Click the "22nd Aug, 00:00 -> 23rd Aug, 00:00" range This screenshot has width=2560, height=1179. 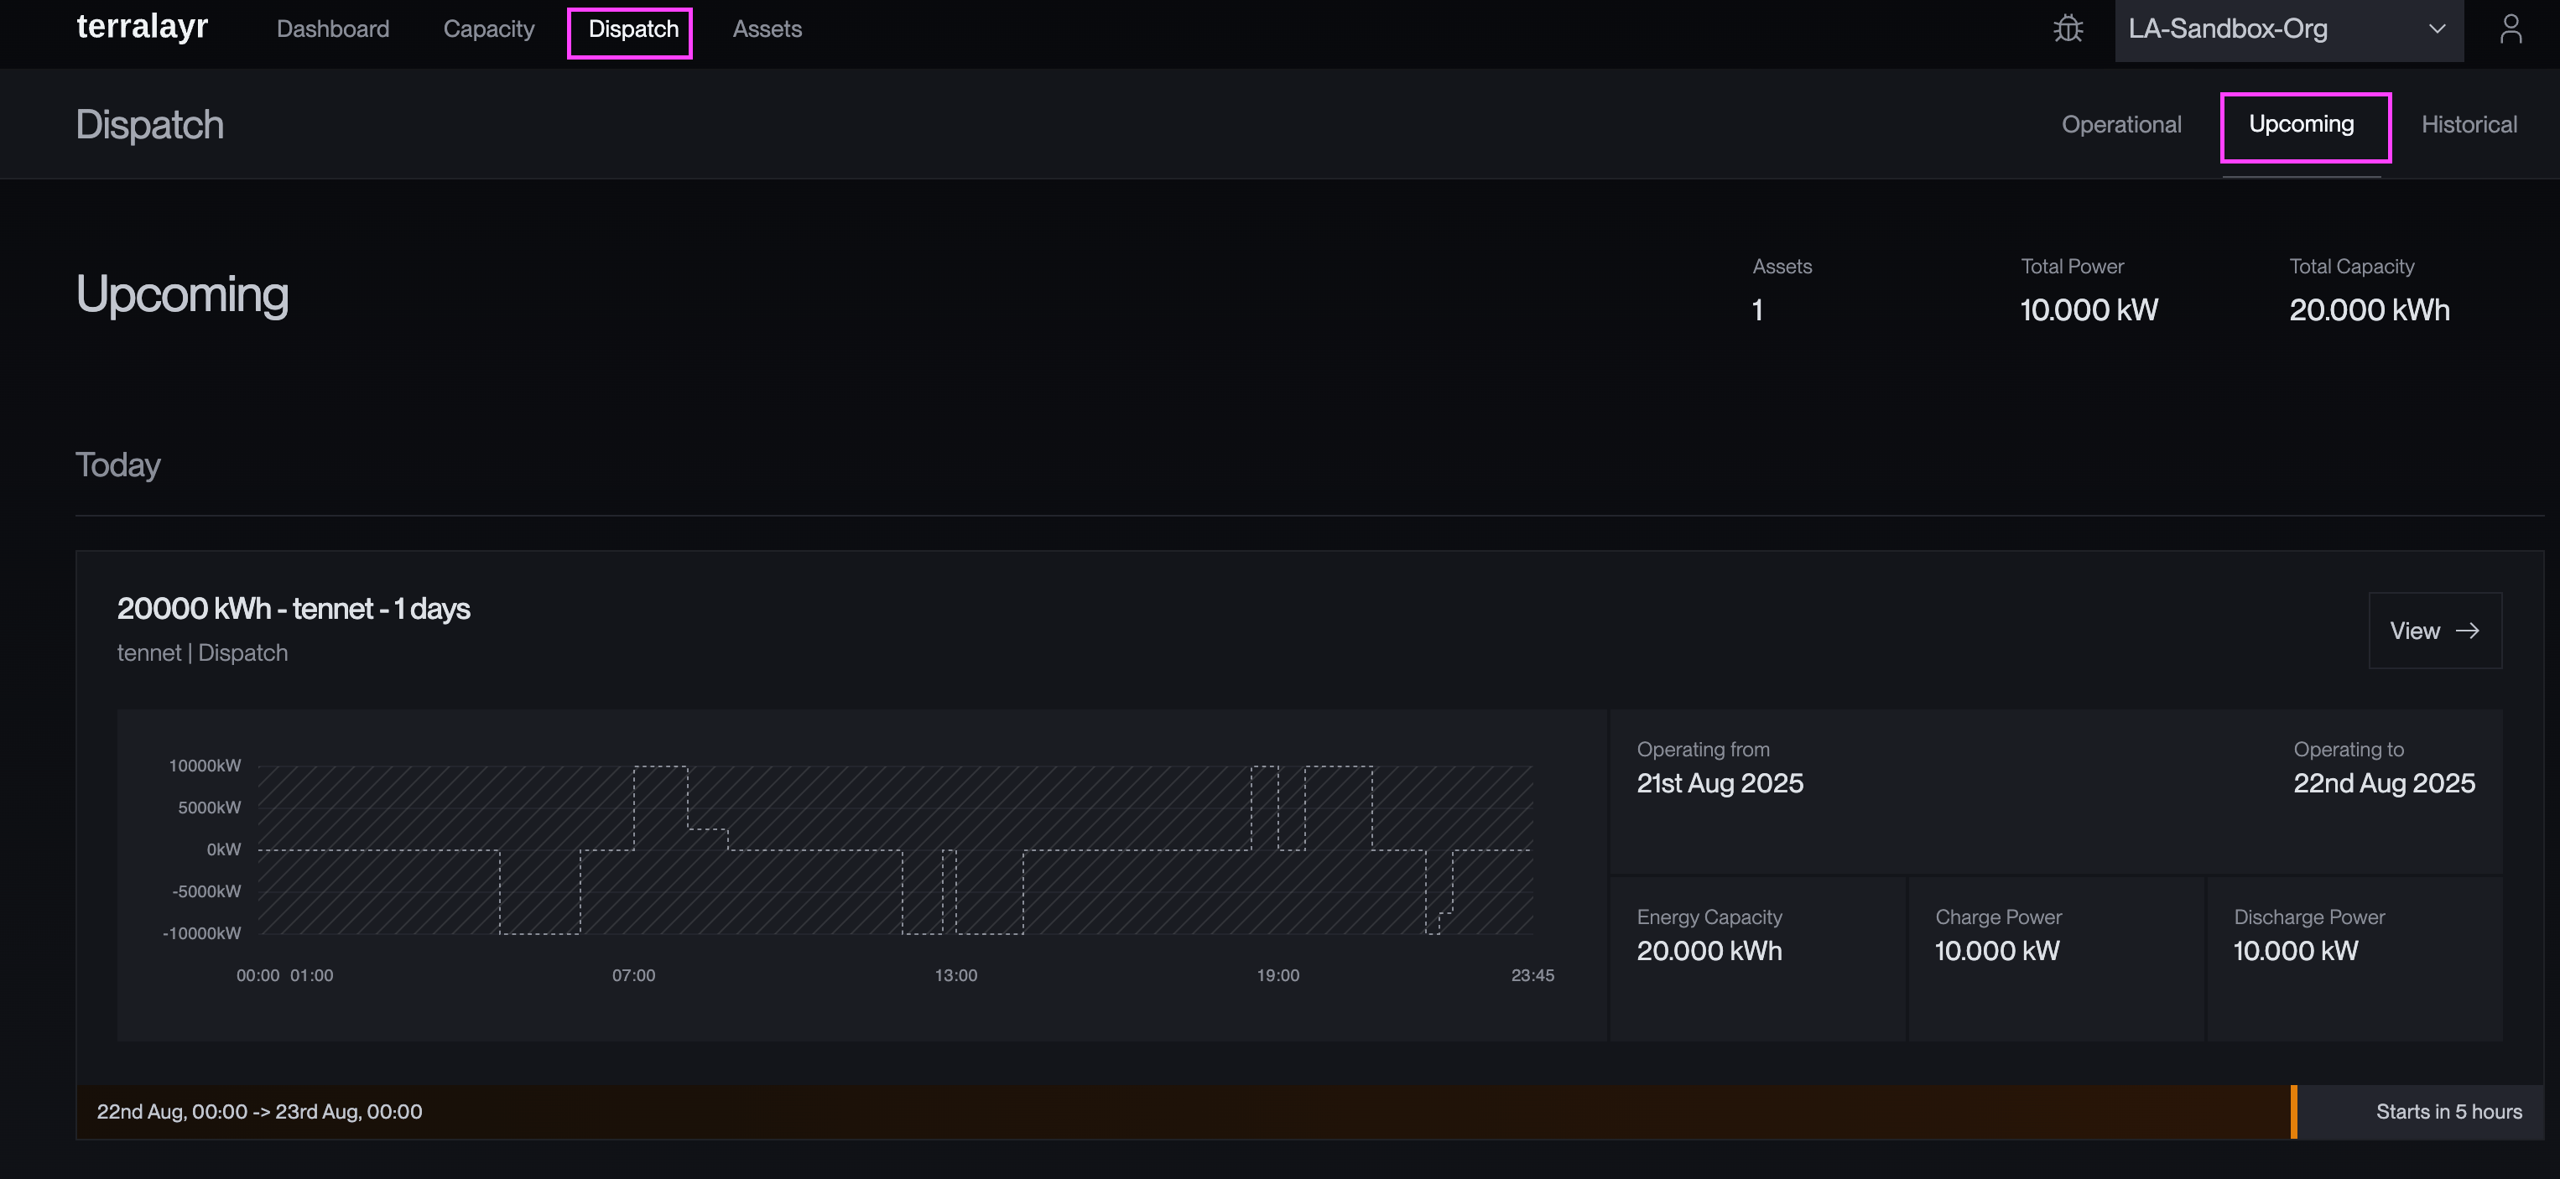(x=259, y=1111)
